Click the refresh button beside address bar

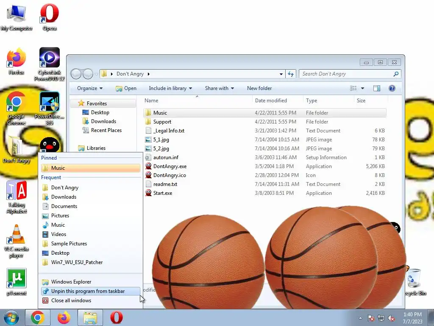(290, 74)
